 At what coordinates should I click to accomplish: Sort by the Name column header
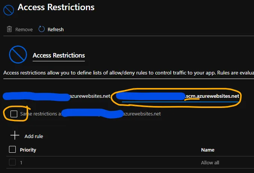click(207, 150)
